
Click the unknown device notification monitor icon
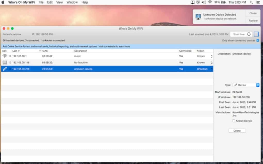198,17
